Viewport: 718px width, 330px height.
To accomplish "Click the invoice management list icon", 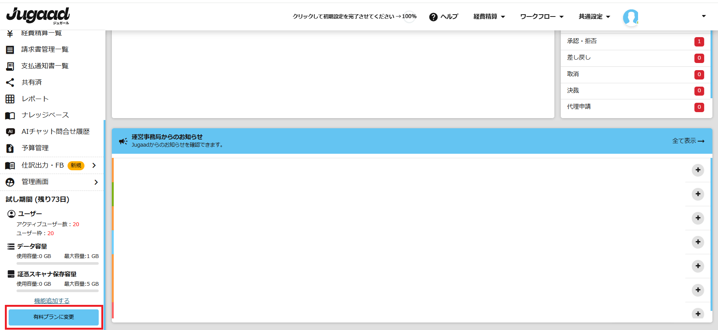I will [x=10, y=49].
